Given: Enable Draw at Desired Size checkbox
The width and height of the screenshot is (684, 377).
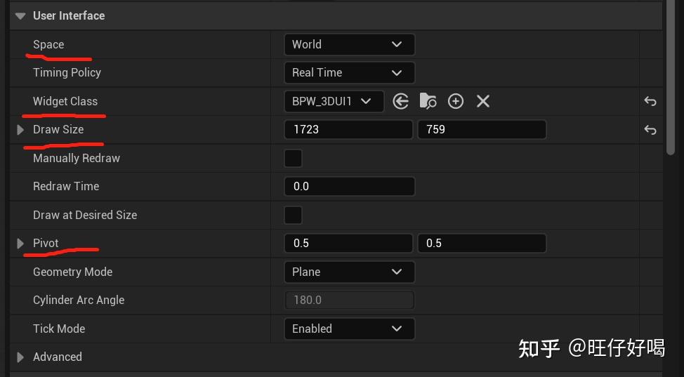Looking at the screenshot, I should click(293, 215).
